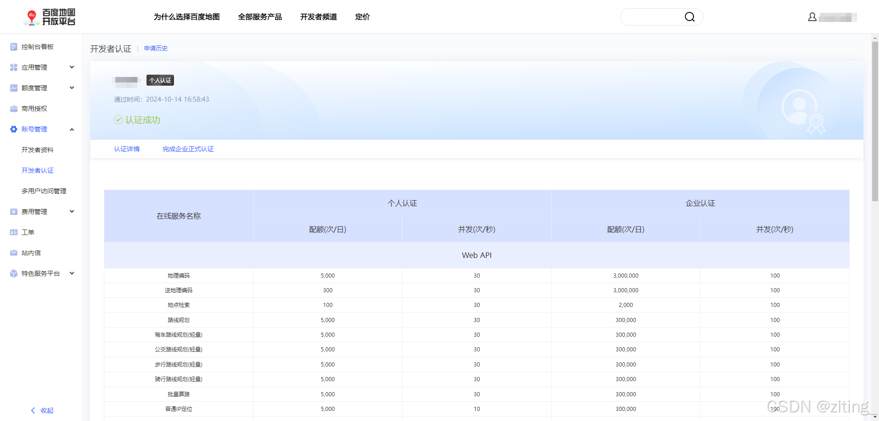Click the Web API section header

pyautogui.click(x=477, y=255)
